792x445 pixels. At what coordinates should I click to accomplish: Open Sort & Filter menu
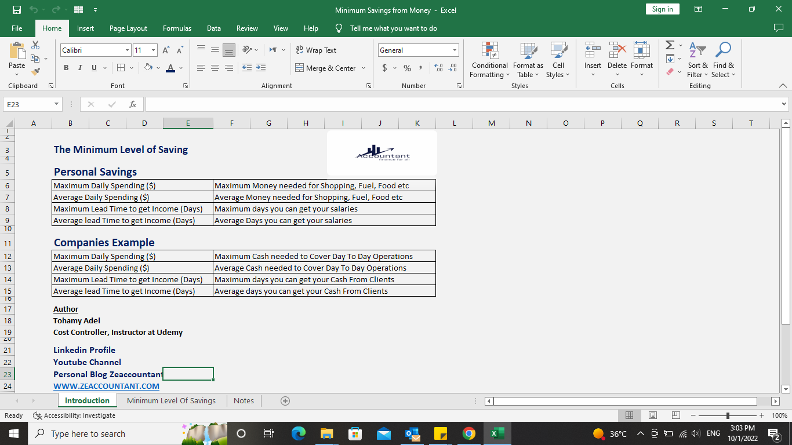click(x=697, y=60)
